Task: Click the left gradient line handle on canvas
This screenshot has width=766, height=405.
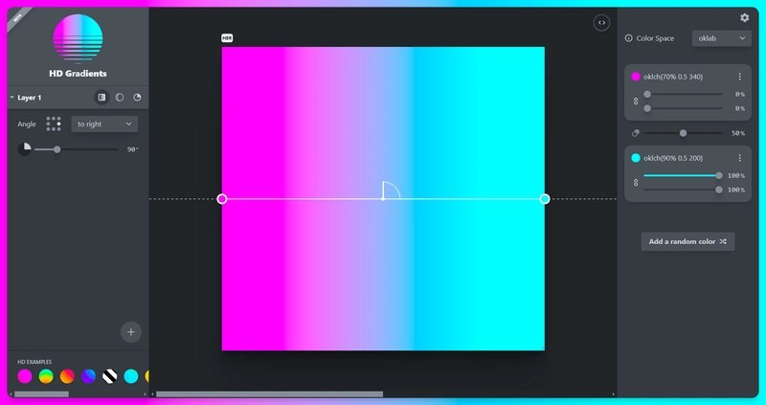Action: point(222,199)
